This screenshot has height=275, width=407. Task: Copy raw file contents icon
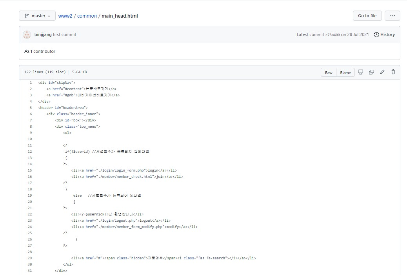tap(371, 72)
